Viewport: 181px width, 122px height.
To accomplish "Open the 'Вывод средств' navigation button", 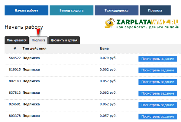I will (71, 10).
